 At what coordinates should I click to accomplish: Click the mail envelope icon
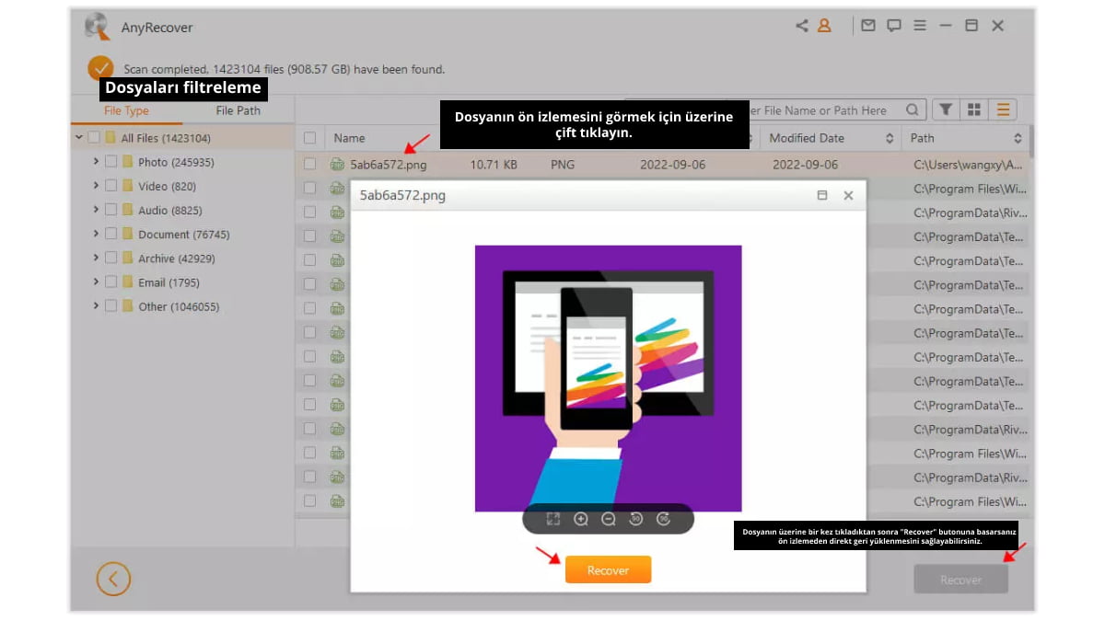[x=867, y=26]
